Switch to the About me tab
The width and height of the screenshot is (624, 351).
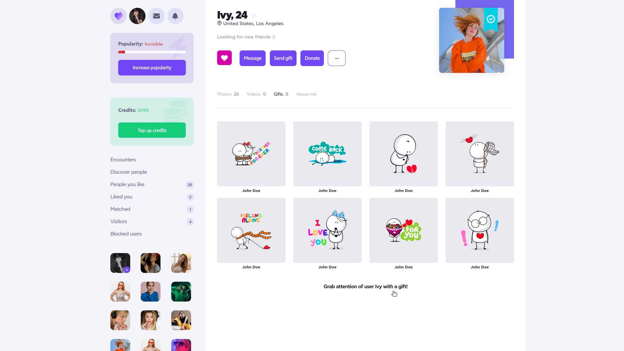tap(306, 94)
